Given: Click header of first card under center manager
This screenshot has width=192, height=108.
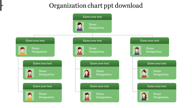Looking at the screenshot, I should pos(99,63).
